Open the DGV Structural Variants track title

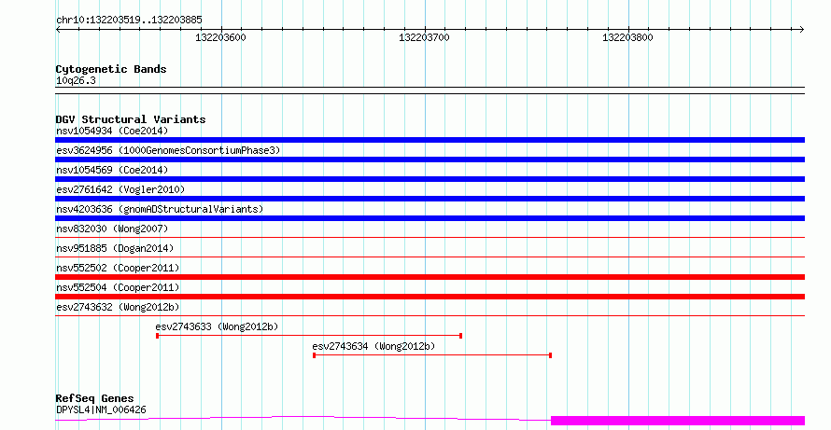[x=131, y=119]
